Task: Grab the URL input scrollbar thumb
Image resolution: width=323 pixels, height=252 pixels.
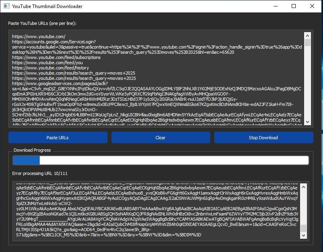Action: coord(308,43)
